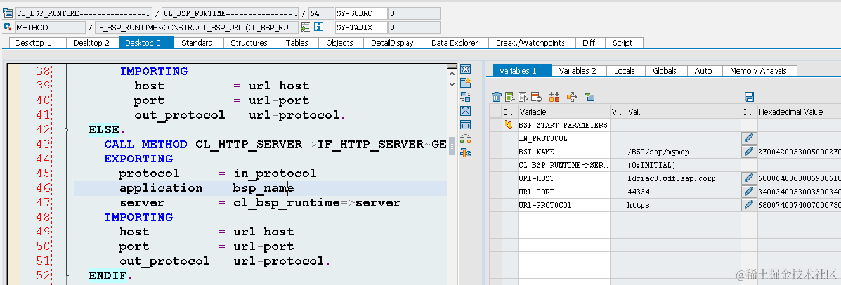Screen dimensions: 841x285
Task: Switch to Locals tab
Action: point(624,71)
